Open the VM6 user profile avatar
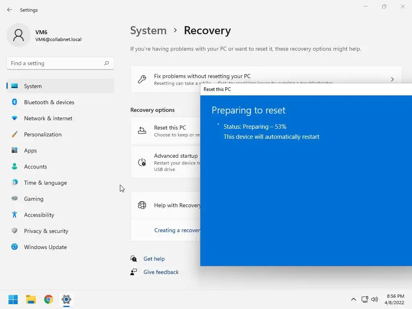This screenshot has width=412, height=309. coord(19,35)
